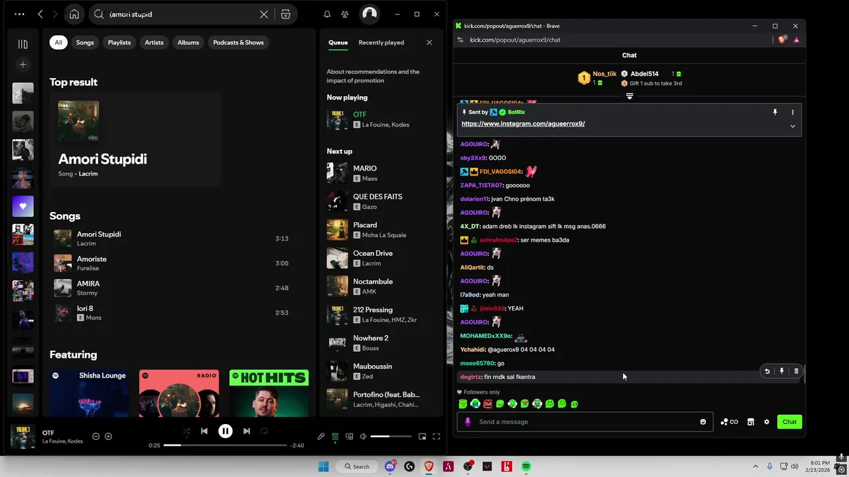
Task: Add OTF to playlist plus icon
Action: coord(108,437)
